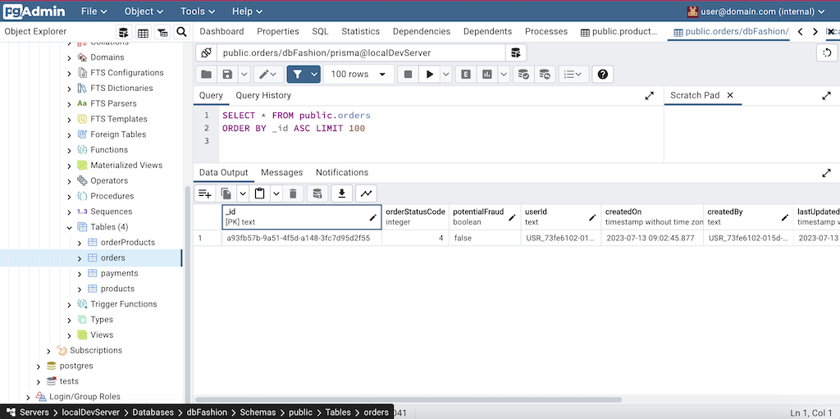Click the new query tool database icon
Screen dimensions: 840x419
[x=516, y=53]
